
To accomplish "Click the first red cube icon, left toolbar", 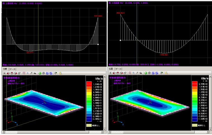I will [x=9, y=73].
